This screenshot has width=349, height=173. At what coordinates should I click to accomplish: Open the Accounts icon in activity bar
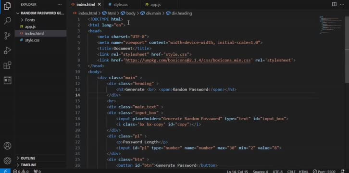(7, 146)
